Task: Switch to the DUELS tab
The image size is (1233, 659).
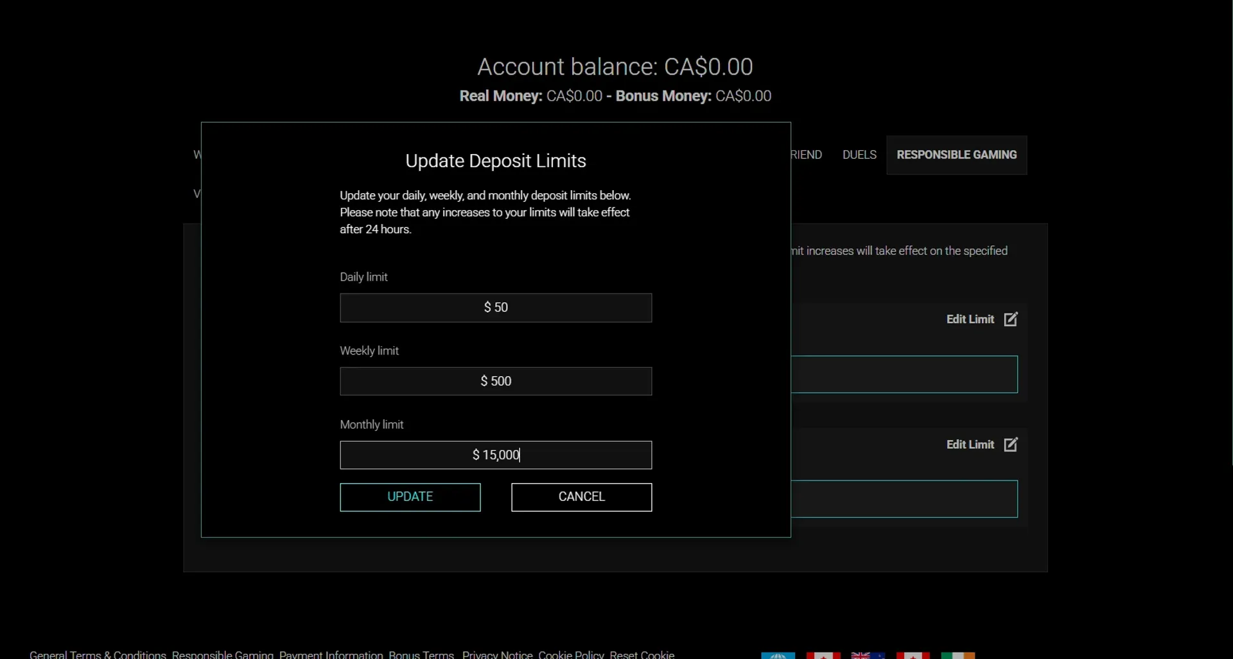Action: coord(859,155)
